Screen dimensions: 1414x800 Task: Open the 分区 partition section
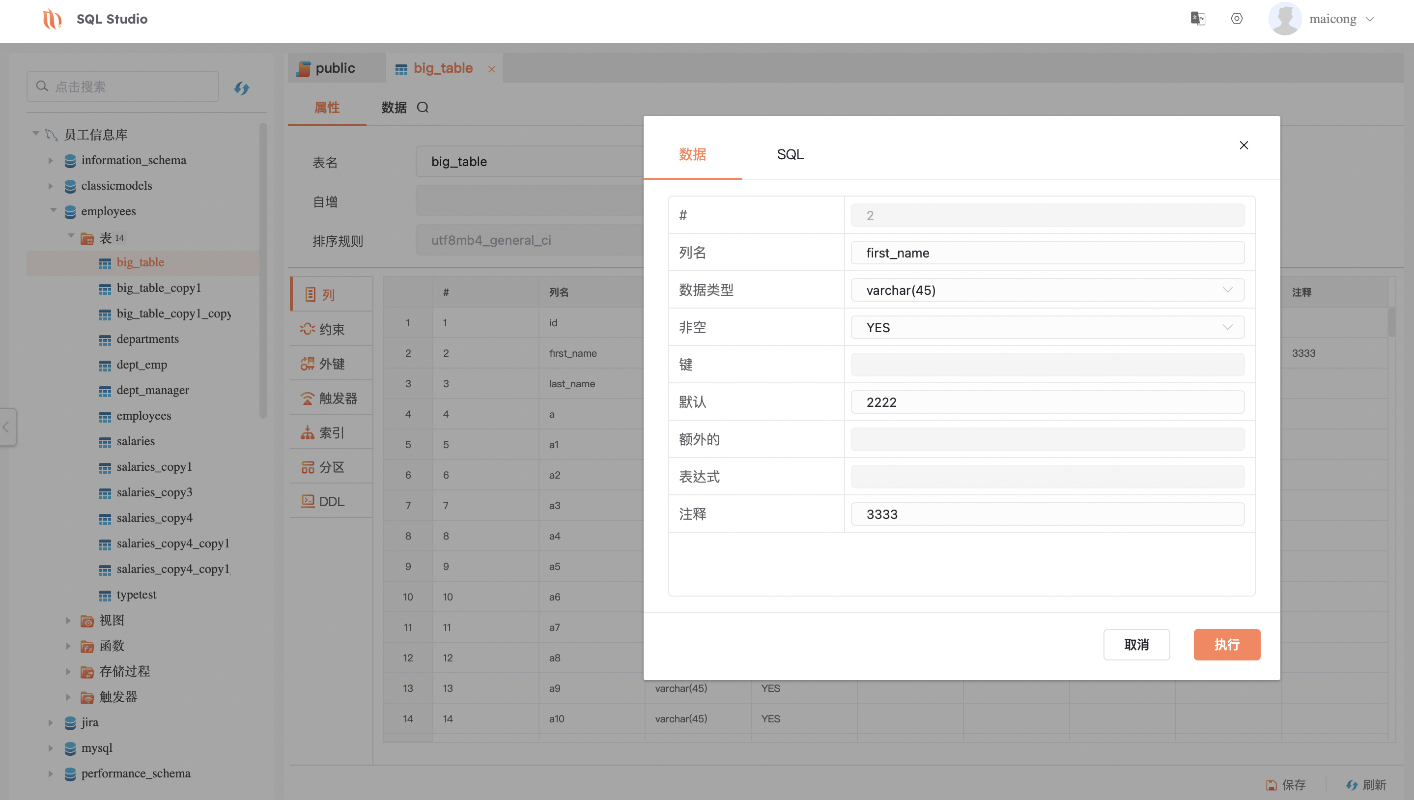(x=331, y=467)
